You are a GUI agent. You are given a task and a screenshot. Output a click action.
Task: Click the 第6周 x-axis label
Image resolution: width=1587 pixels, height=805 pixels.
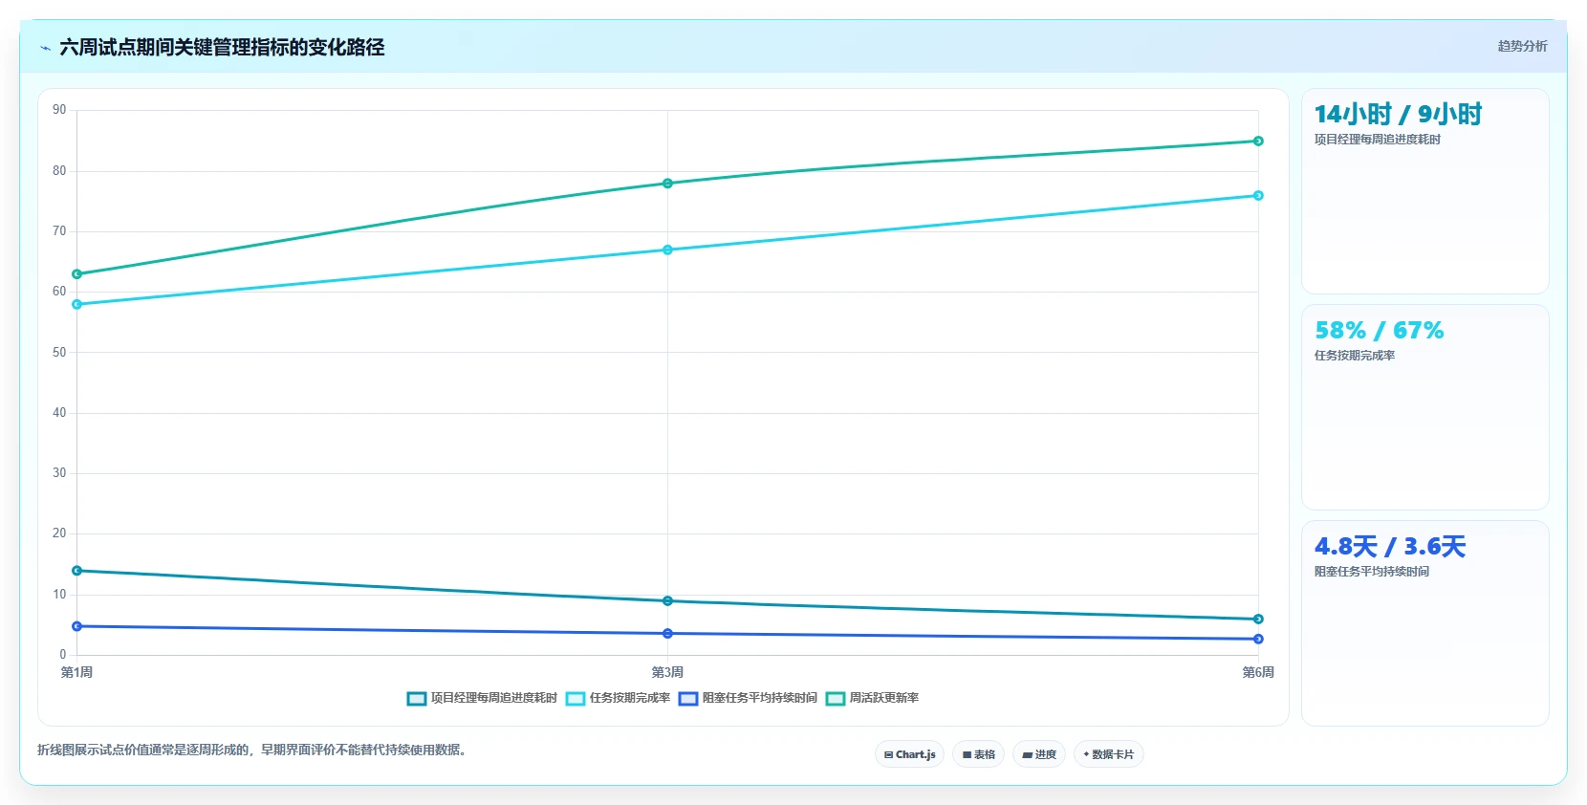pyautogui.click(x=1258, y=672)
